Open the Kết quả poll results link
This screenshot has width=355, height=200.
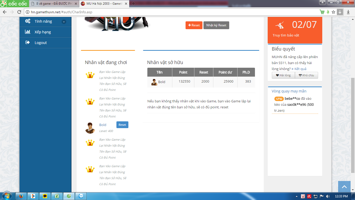pos(300,69)
